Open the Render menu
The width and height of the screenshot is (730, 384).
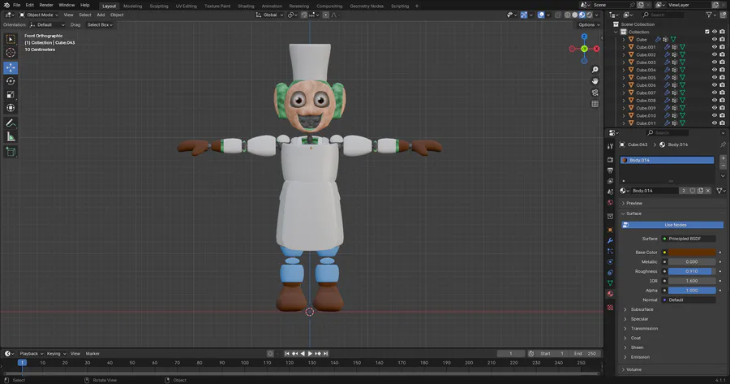[x=46, y=5]
